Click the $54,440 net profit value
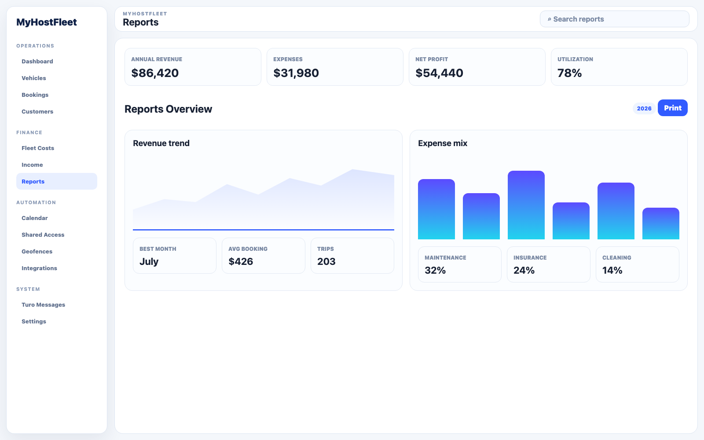Screen dimensions: 704x440 439,73
